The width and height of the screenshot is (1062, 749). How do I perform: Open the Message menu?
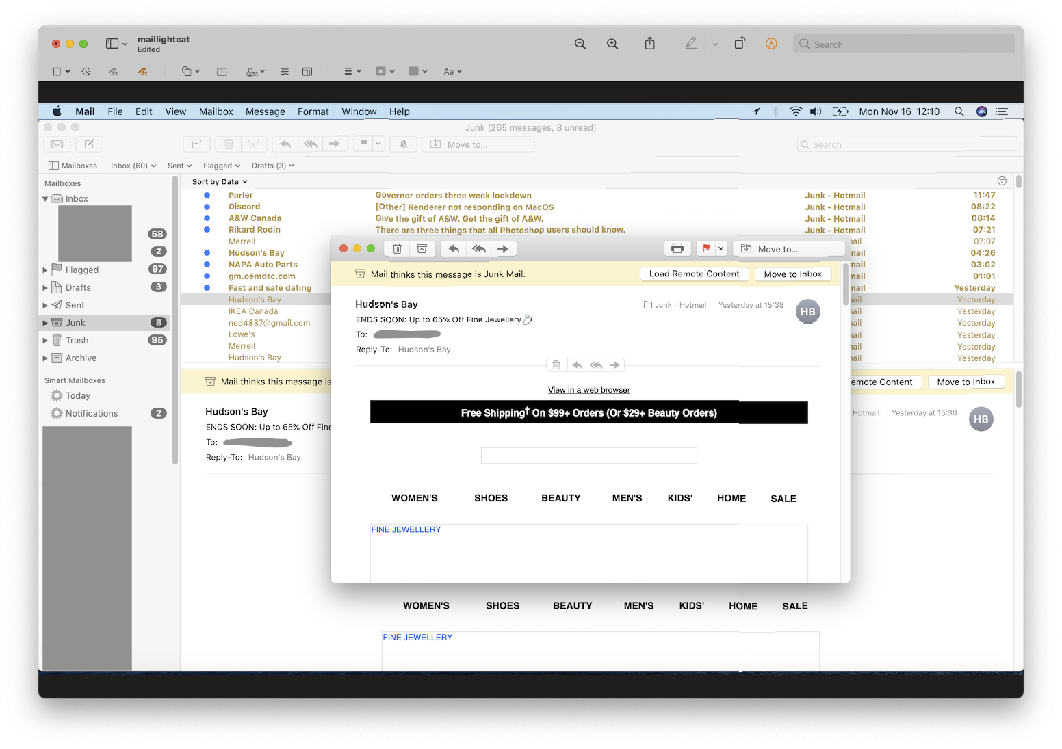265,111
